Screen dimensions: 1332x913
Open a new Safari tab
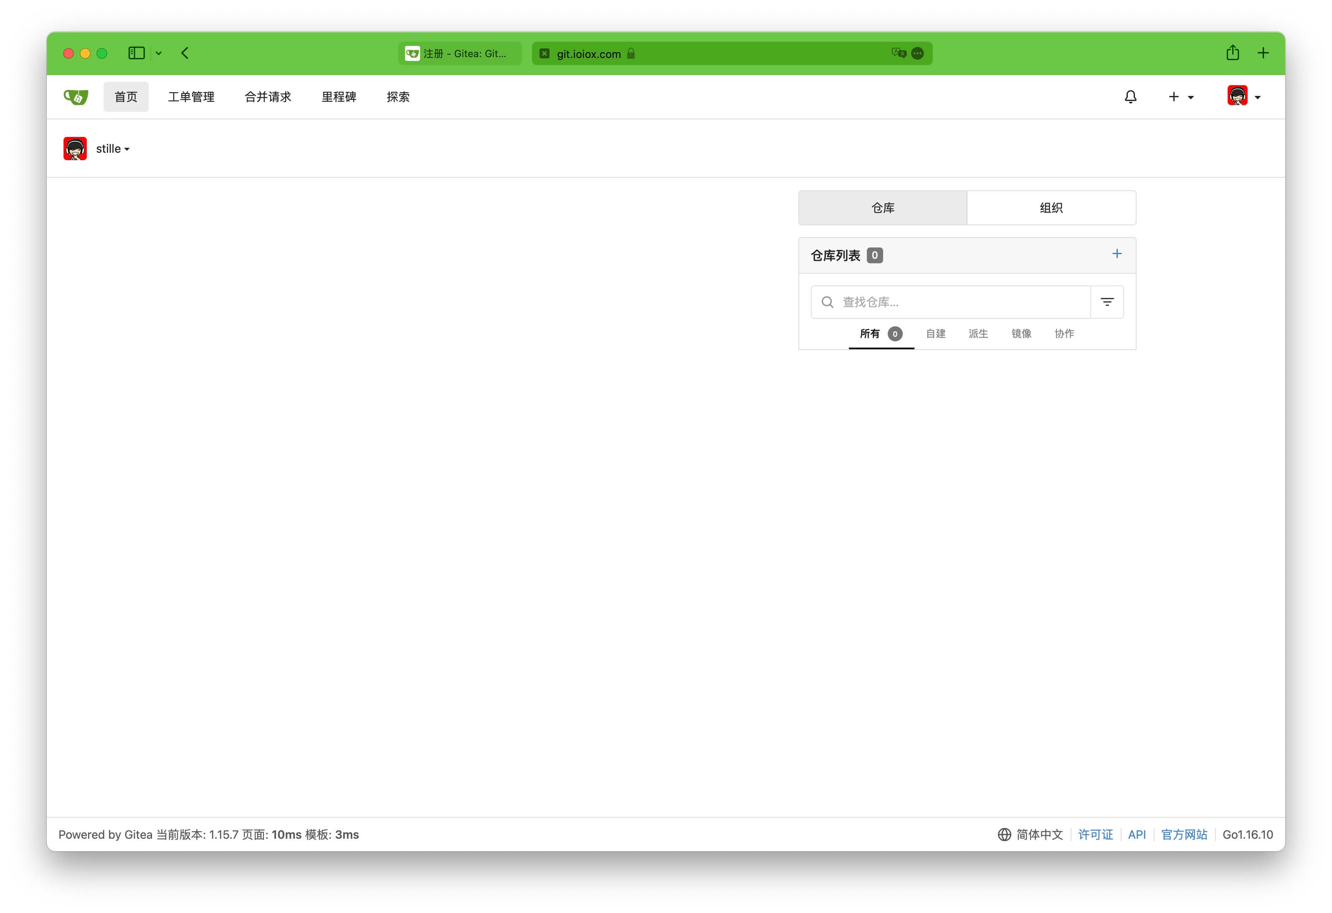click(x=1263, y=53)
